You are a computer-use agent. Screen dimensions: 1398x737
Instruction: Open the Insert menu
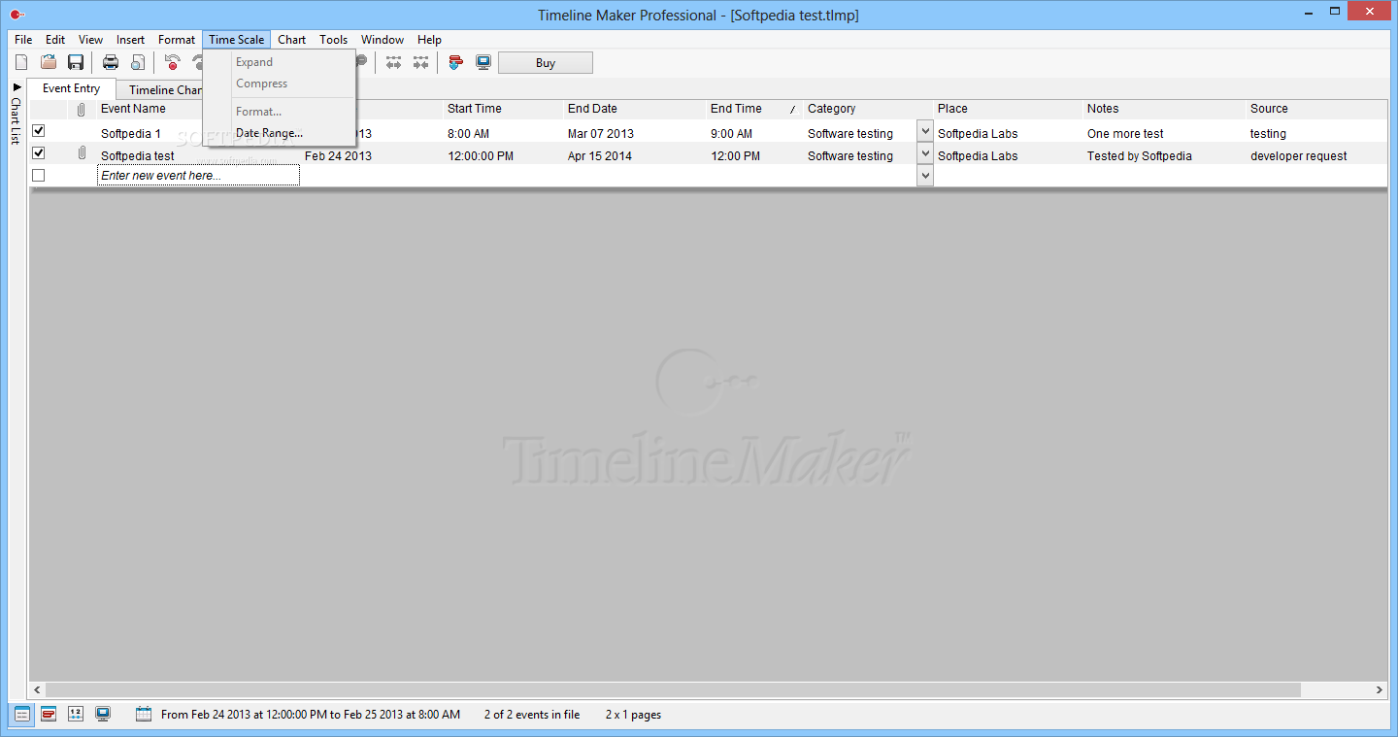click(x=130, y=40)
